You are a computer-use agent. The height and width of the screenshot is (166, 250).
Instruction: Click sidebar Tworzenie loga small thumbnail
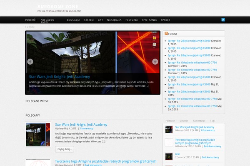click(x=169, y=142)
